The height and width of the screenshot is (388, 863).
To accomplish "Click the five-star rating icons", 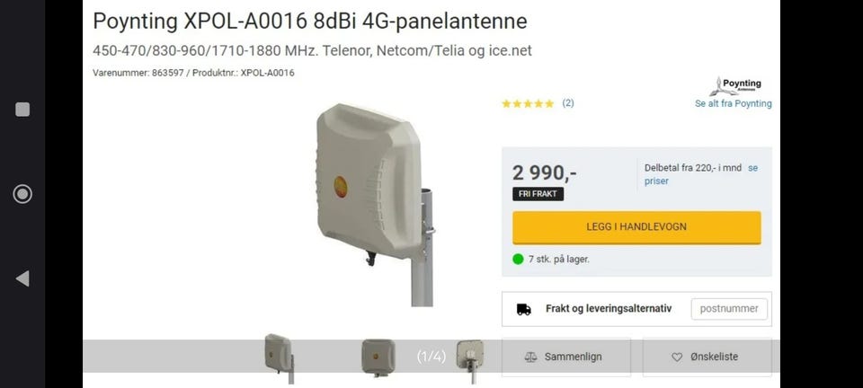I will pos(528,103).
